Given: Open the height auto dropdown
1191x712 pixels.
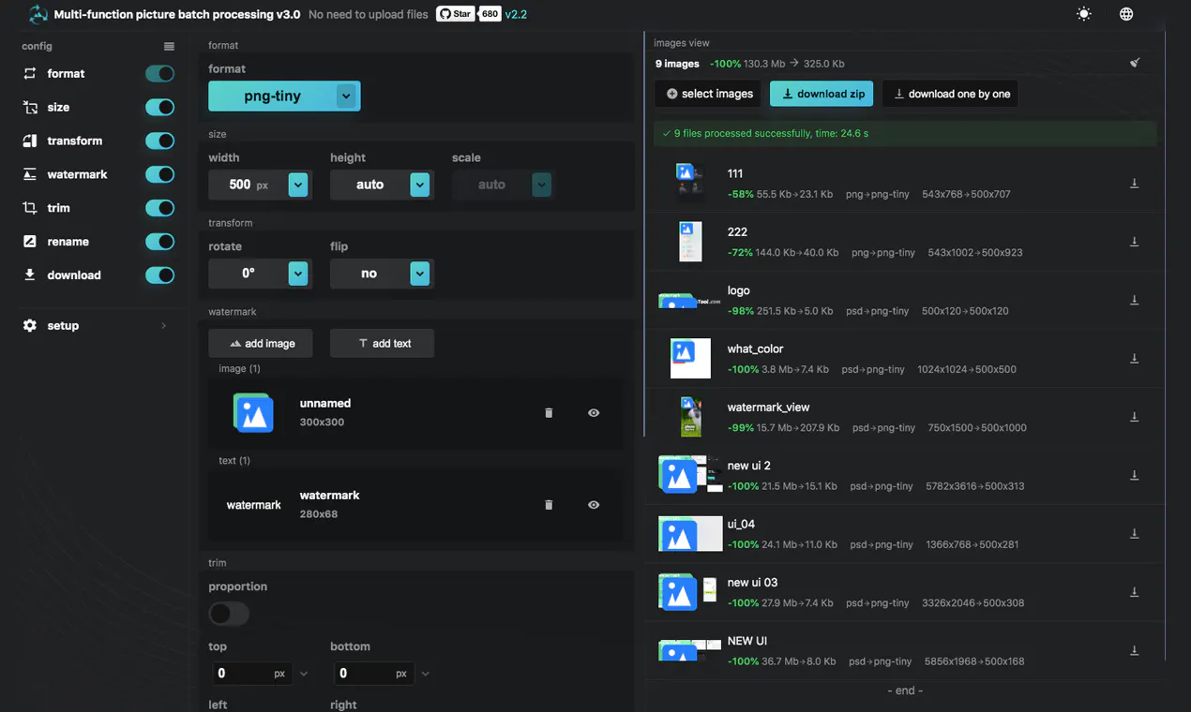Looking at the screenshot, I should point(420,185).
